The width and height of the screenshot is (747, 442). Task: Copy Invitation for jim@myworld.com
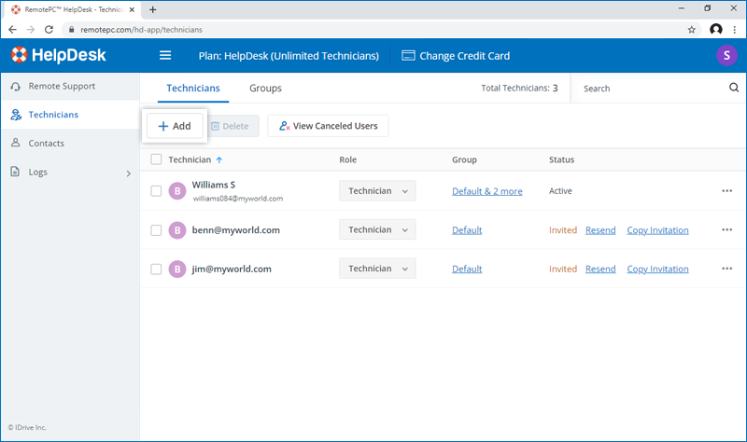pos(657,269)
